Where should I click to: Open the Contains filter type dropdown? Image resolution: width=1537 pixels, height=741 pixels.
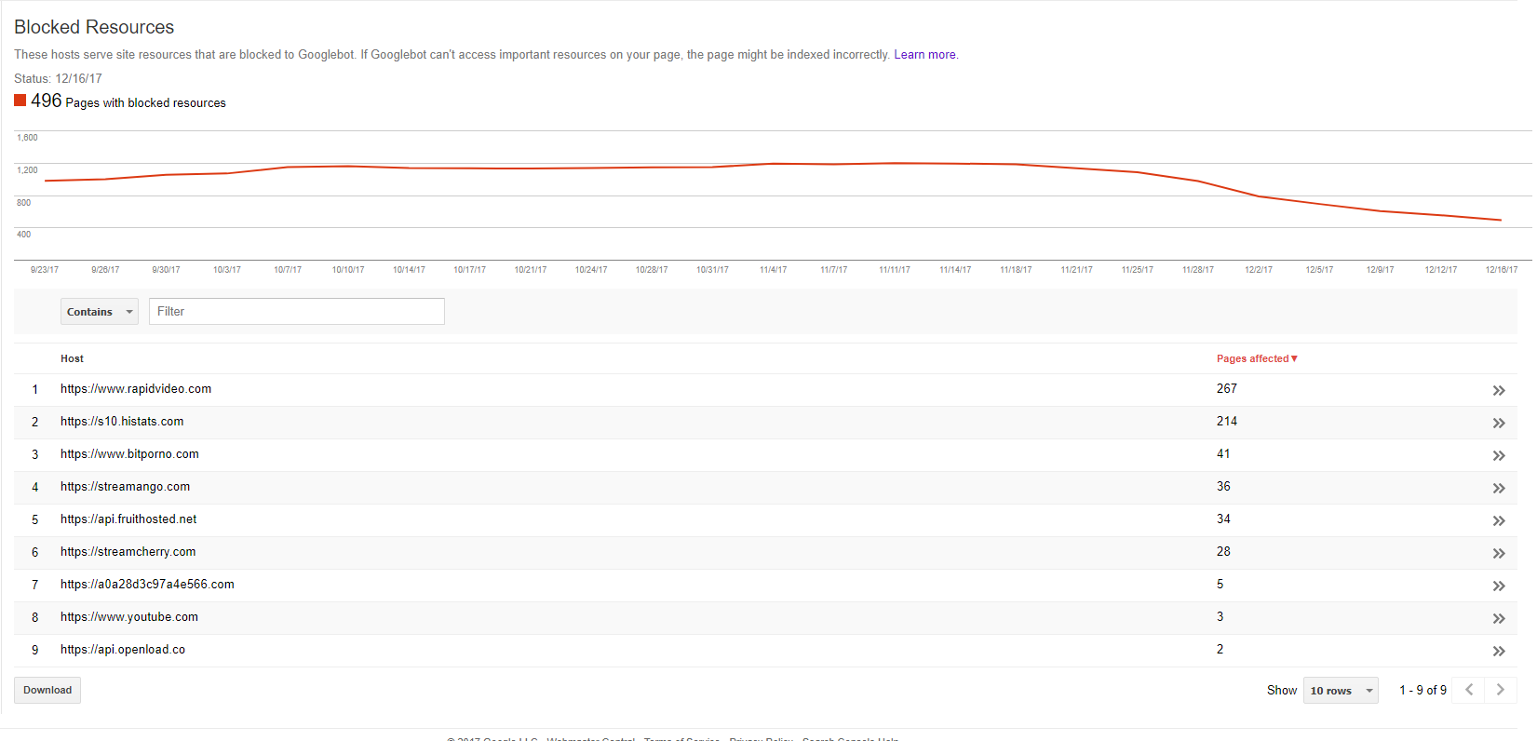tap(100, 312)
